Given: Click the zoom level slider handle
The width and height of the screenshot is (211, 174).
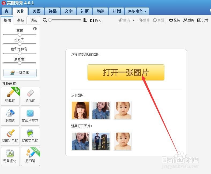Looking at the screenshot, I should (50, 20).
